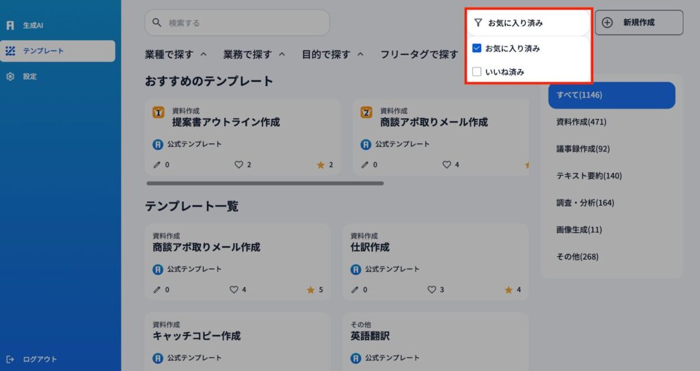Click the horizontal scrollbar under recommended templates
This screenshot has height=371, width=700.
click(265, 183)
